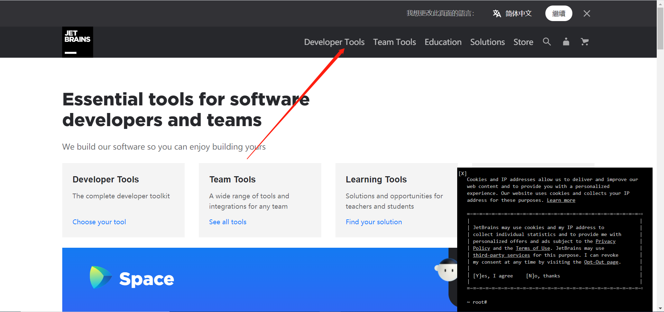Open the third-party services link
This screenshot has height=312, width=664.
pyautogui.click(x=501, y=255)
